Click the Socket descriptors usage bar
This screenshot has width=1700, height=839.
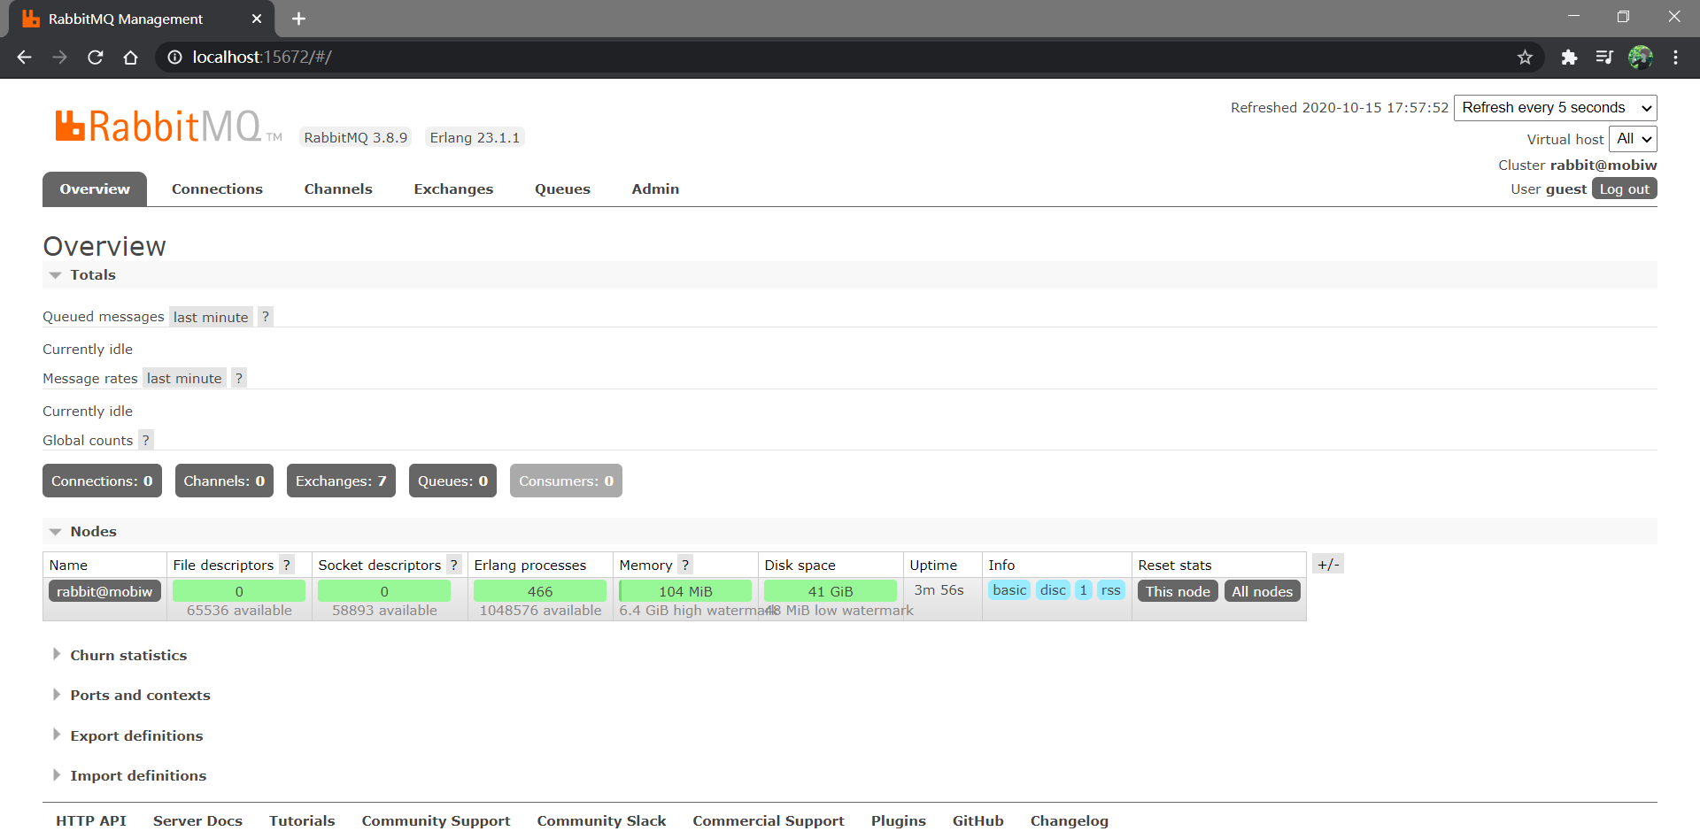(384, 591)
